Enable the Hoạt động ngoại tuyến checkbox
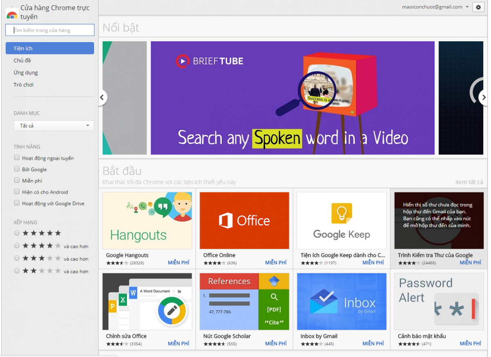Screen dimensions: 491x357 (17, 158)
